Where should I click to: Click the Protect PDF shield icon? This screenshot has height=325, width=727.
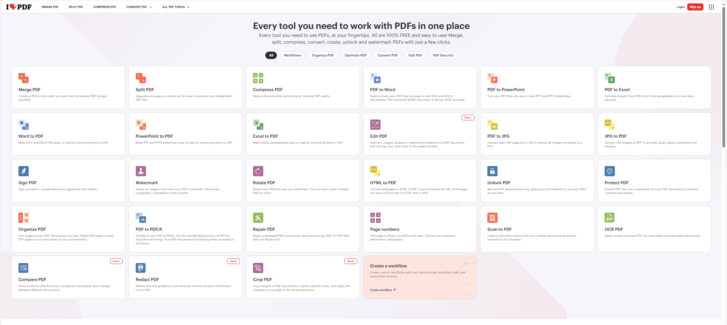tap(609, 171)
